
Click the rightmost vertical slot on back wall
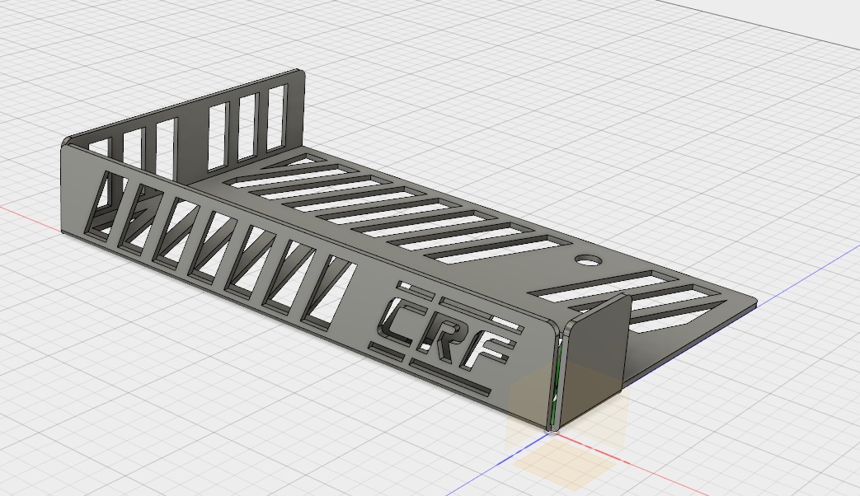[x=277, y=117]
